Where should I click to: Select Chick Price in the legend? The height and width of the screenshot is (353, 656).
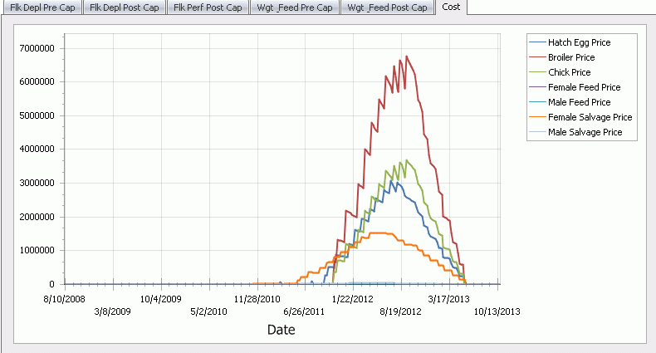(x=569, y=72)
